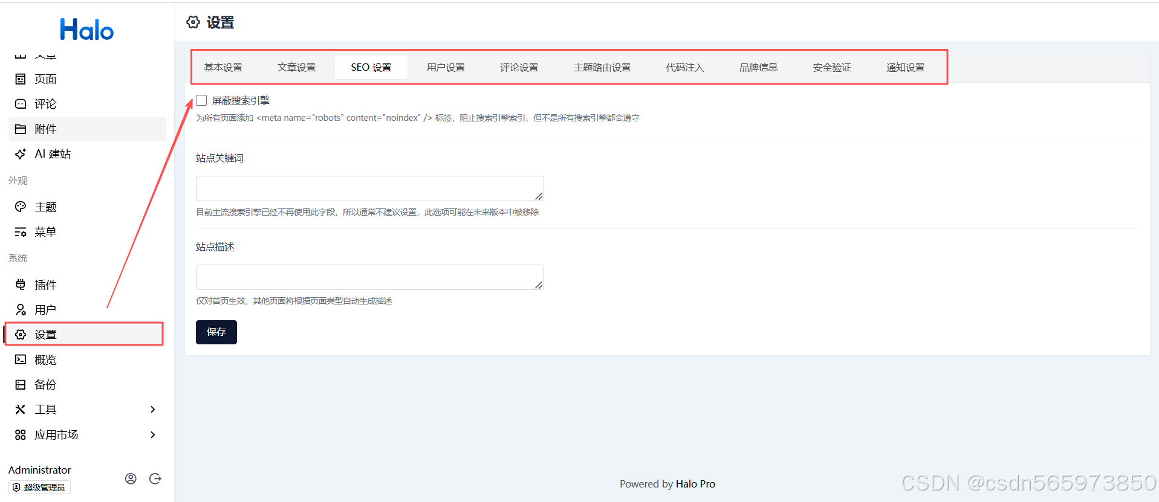This screenshot has height=502, width=1159.
Task: Click the logout icon at sidebar bottom
Action: coord(155,478)
